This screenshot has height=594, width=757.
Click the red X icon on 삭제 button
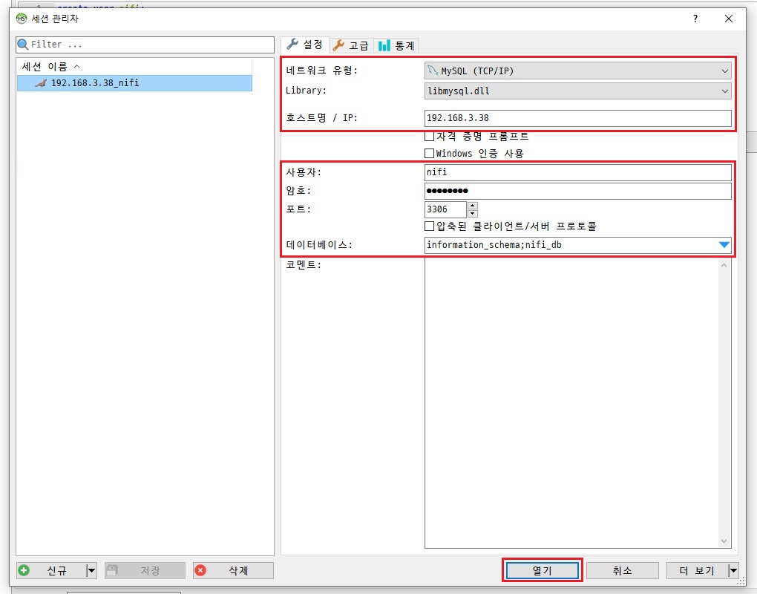200,570
